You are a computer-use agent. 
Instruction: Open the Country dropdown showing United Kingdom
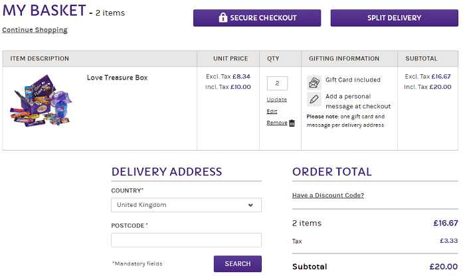[x=186, y=205]
